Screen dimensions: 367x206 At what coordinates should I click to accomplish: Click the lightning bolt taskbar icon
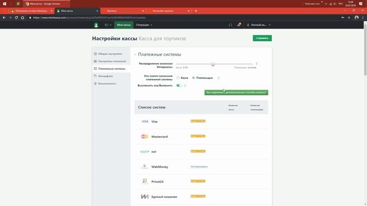[18, 4]
